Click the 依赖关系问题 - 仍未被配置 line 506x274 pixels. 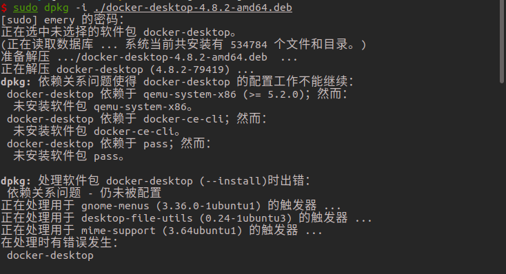click(x=84, y=193)
